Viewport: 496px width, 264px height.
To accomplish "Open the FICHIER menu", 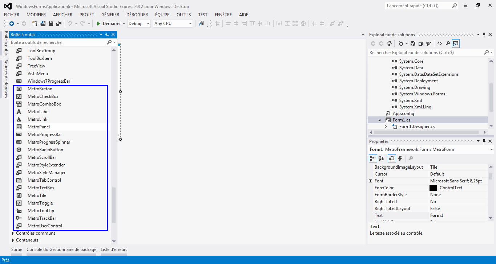I will 12,15.
